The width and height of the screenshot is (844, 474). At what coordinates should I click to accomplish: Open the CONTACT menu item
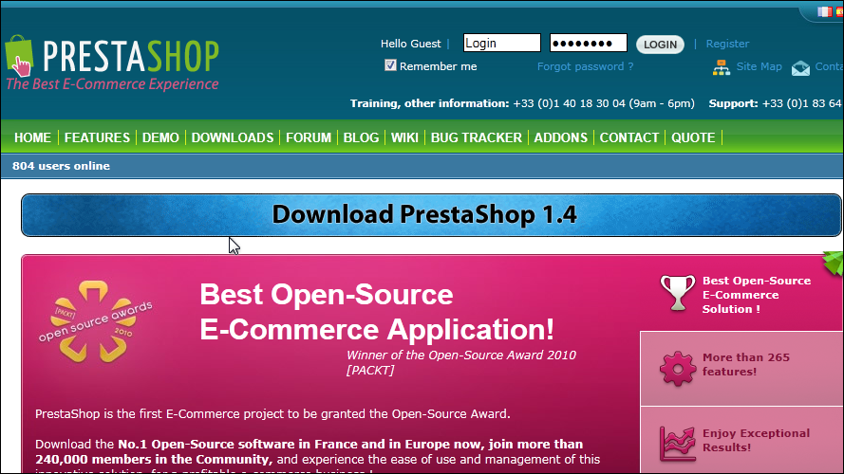click(x=629, y=137)
